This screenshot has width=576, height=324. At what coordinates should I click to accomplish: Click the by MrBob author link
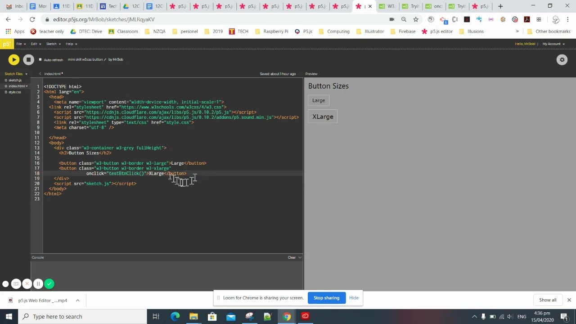(x=116, y=59)
